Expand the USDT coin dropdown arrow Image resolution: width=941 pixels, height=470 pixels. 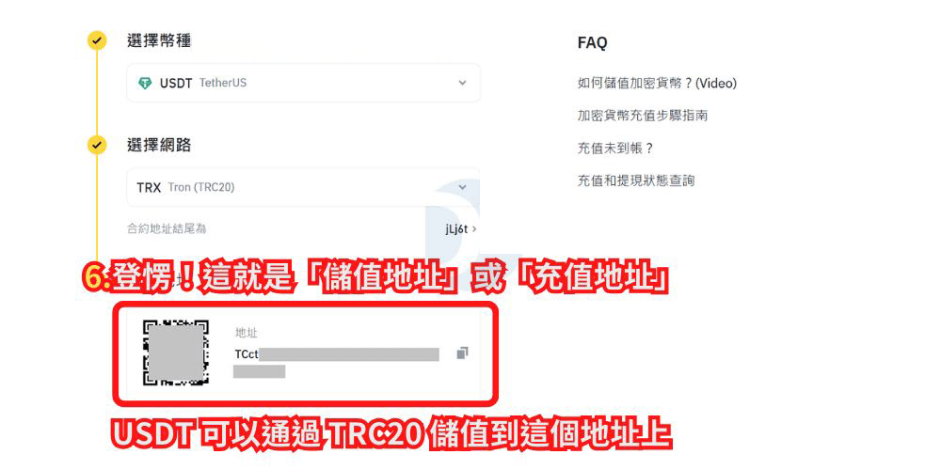point(462,84)
